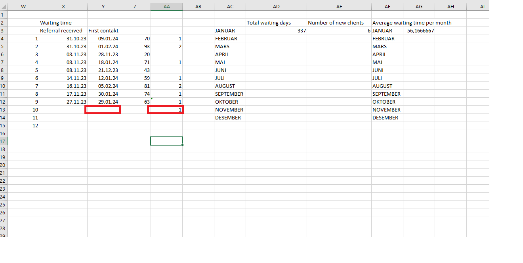523x263 pixels.
Task: Click the Select All triangle above row headers
Action: pyautogui.click(x=4, y=6)
